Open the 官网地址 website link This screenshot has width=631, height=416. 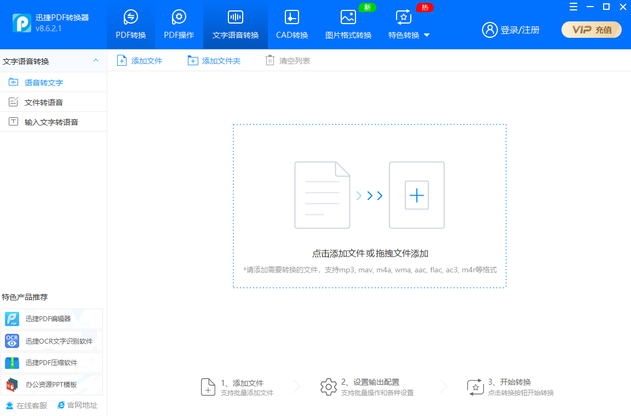78,405
